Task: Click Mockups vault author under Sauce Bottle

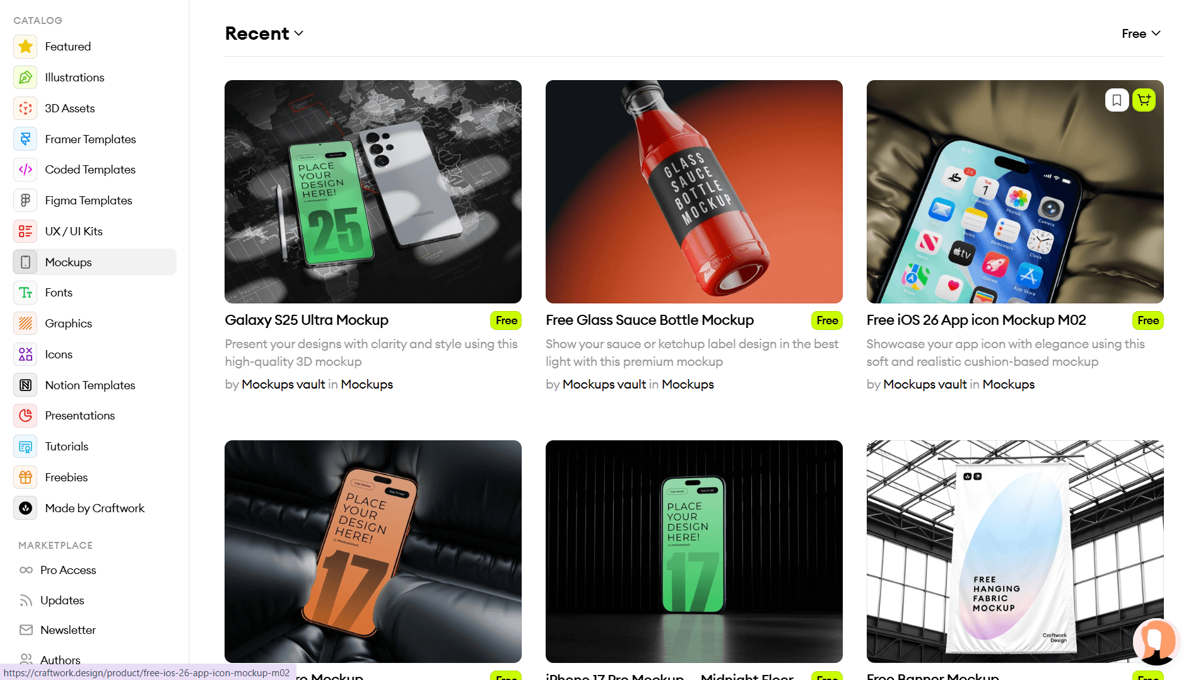Action: point(604,384)
